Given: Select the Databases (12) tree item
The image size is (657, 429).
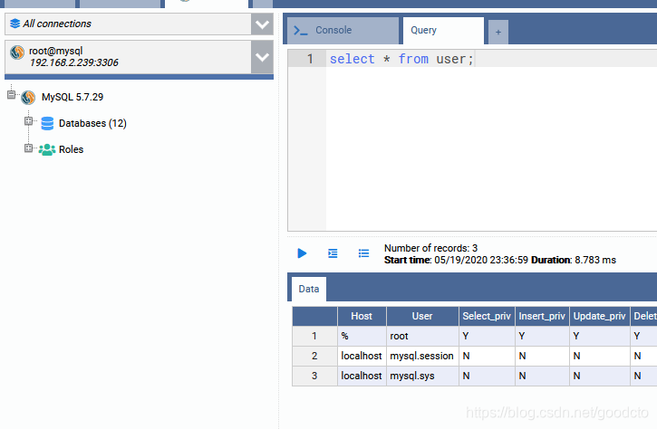Looking at the screenshot, I should point(92,123).
